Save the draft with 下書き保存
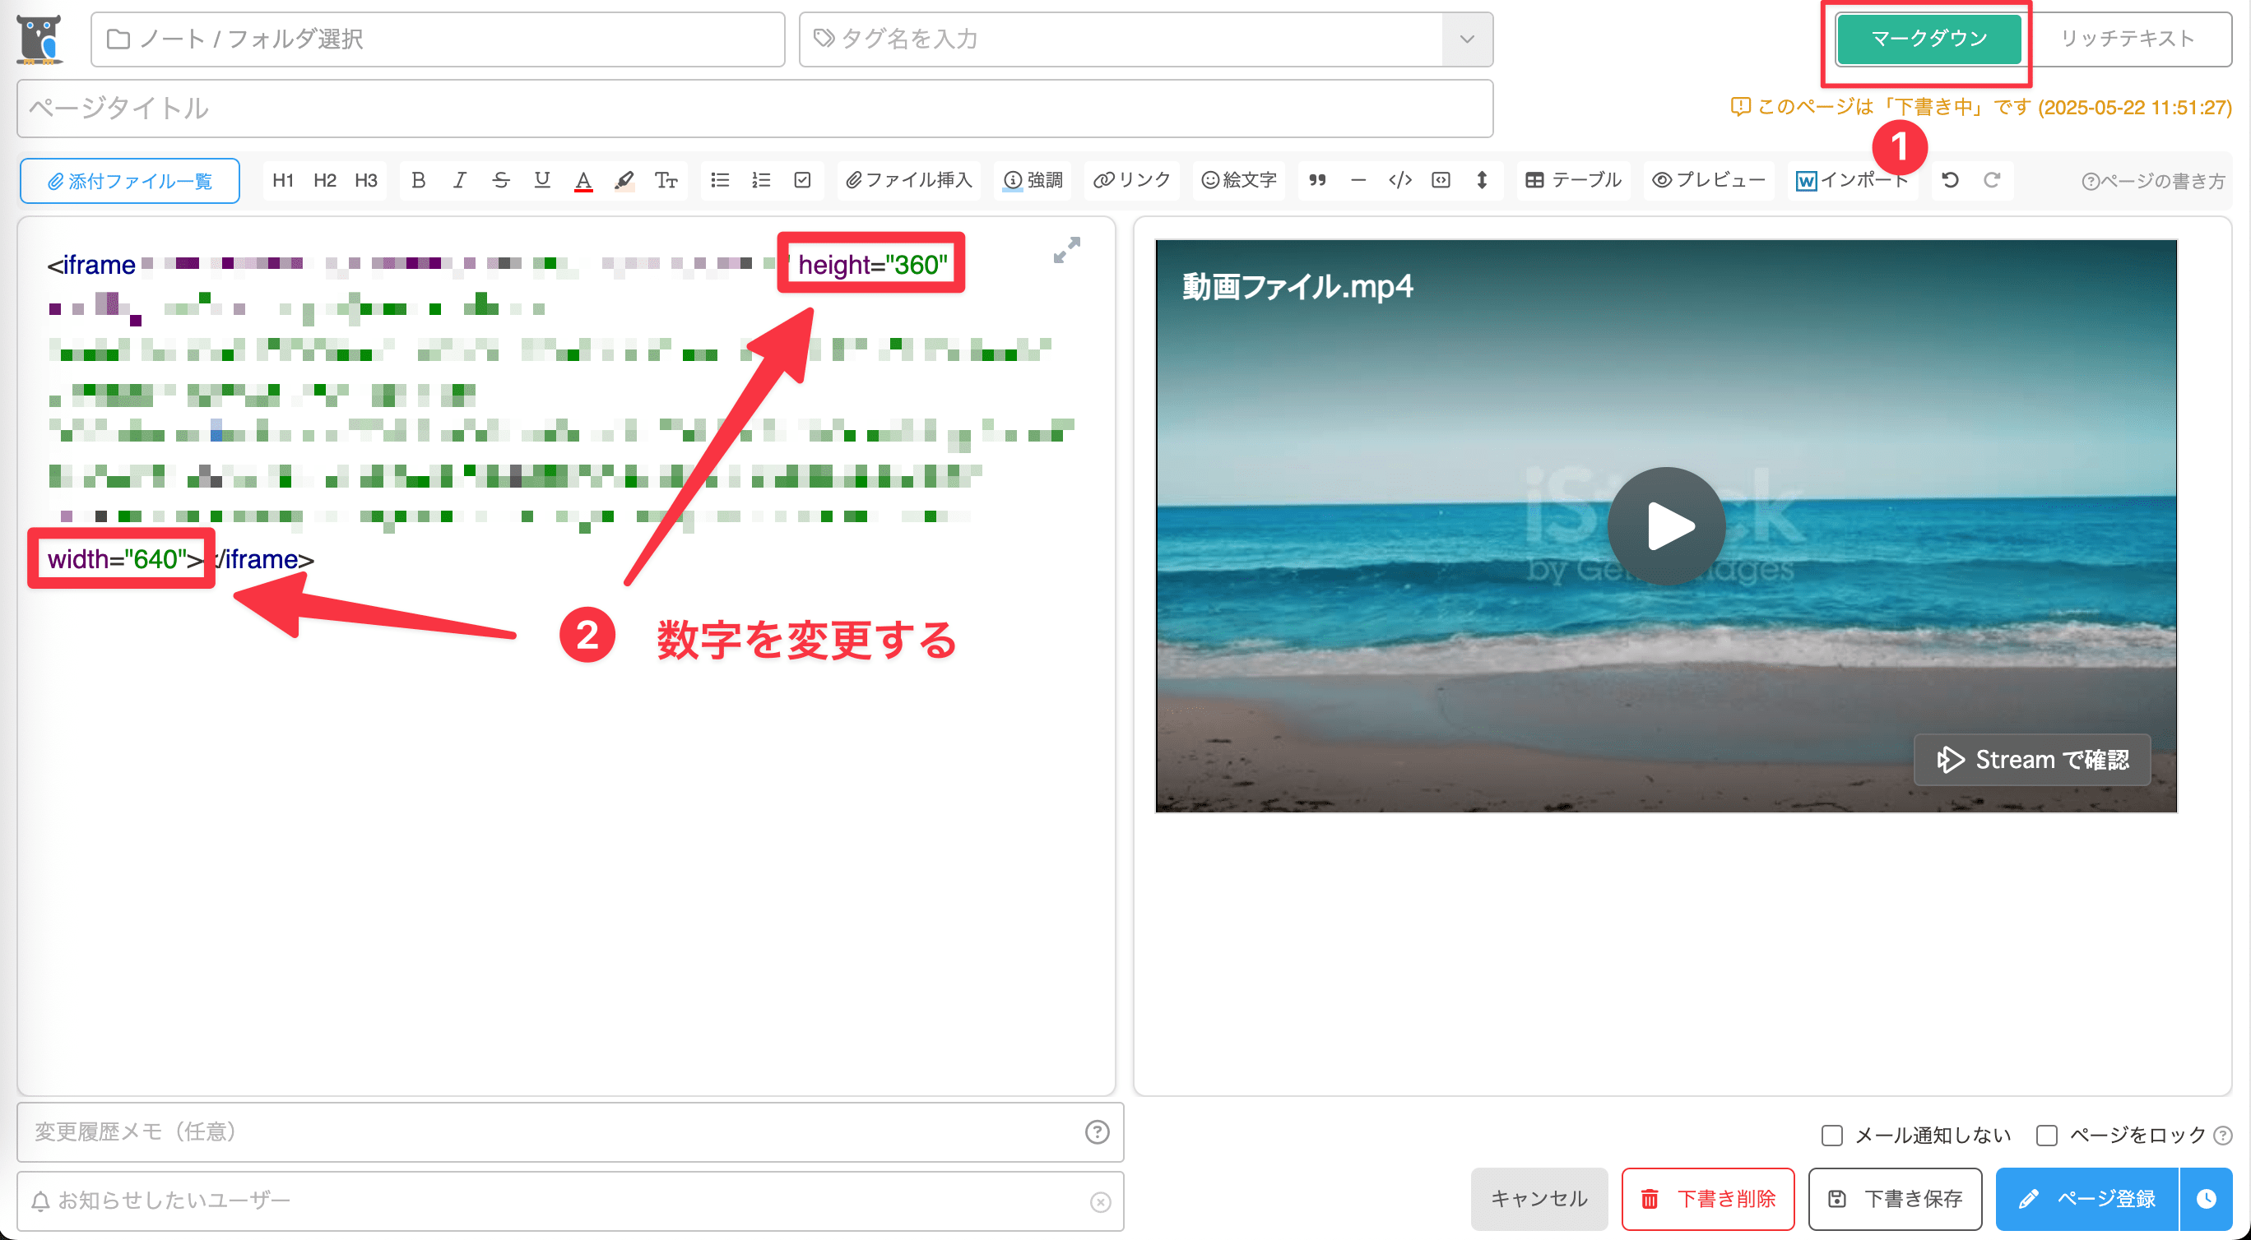This screenshot has width=2251, height=1240. pos(1896,1199)
